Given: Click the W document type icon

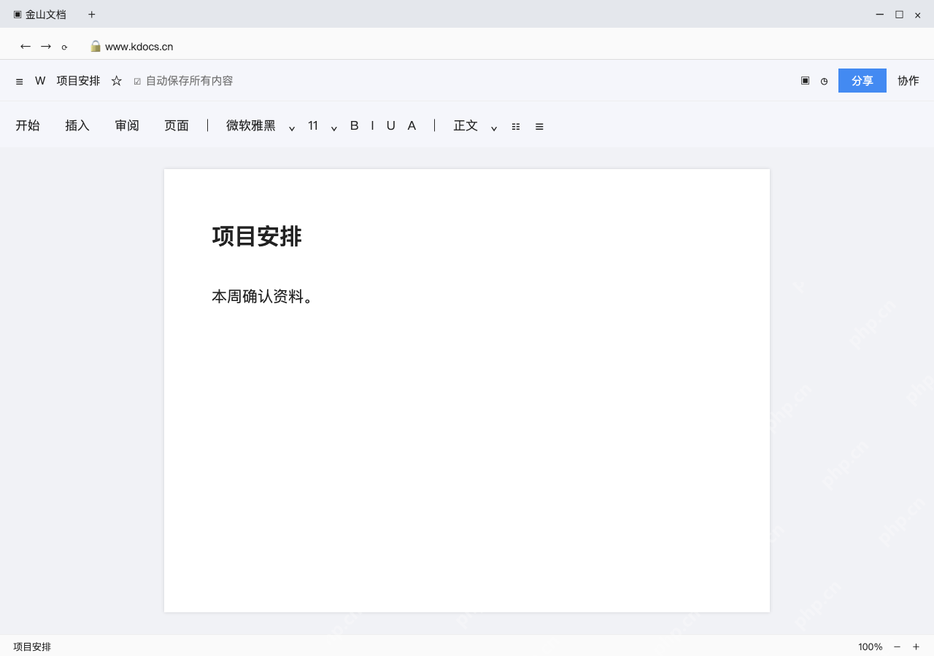Looking at the screenshot, I should 40,81.
